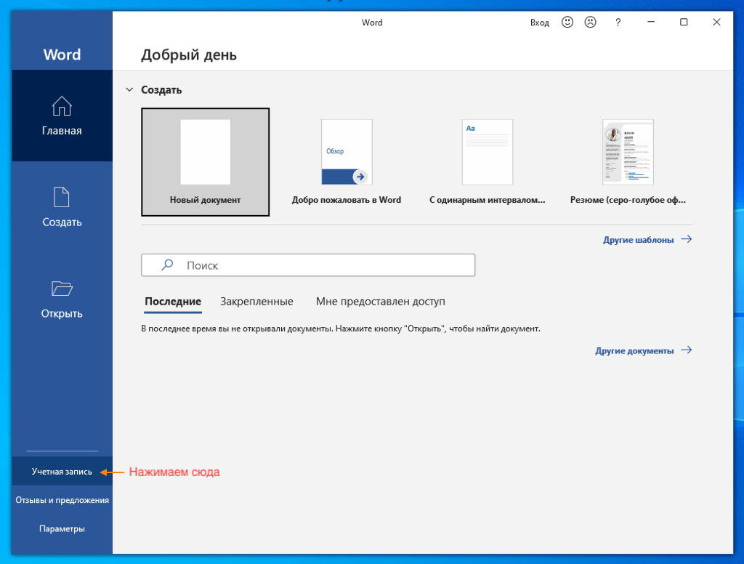Open Отзывы и предложения in sidebar
Viewport: 744px width, 564px height.
click(x=62, y=500)
